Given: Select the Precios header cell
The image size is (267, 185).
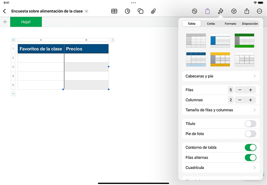Looking at the screenshot, I should click(86, 49).
